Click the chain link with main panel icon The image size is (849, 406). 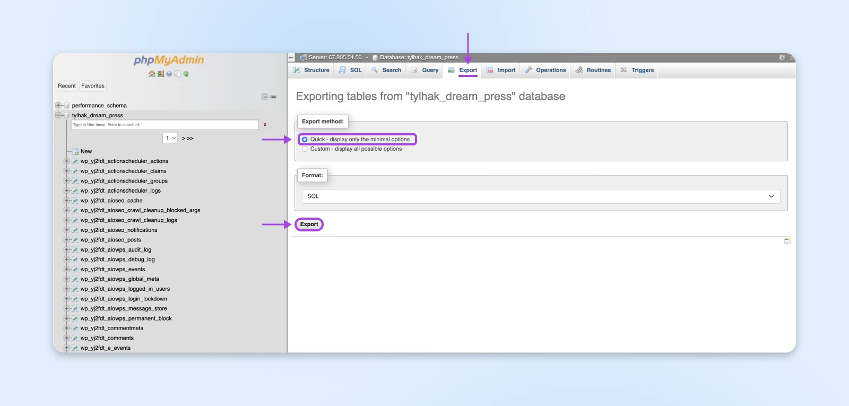coord(273,97)
